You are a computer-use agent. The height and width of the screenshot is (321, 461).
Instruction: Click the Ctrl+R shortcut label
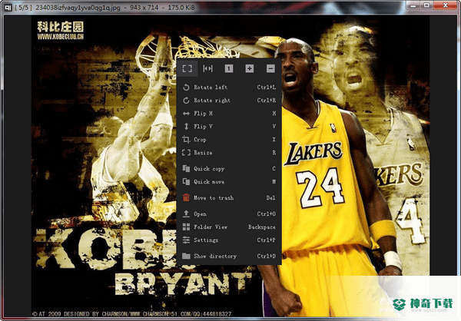(267, 101)
